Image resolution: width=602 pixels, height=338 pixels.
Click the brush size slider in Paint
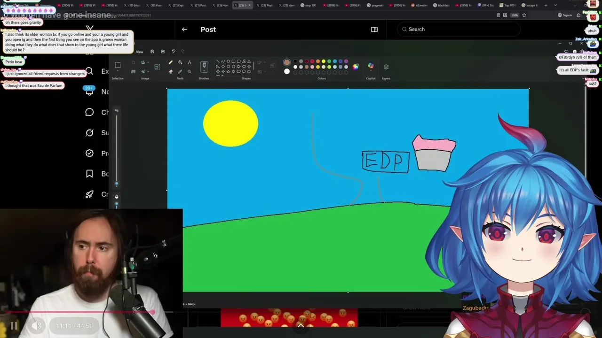pyautogui.click(x=117, y=150)
